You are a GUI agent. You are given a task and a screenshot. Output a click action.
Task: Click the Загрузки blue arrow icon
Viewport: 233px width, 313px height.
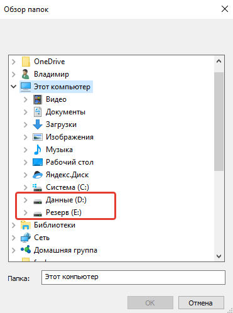click(x=38, y=124)
